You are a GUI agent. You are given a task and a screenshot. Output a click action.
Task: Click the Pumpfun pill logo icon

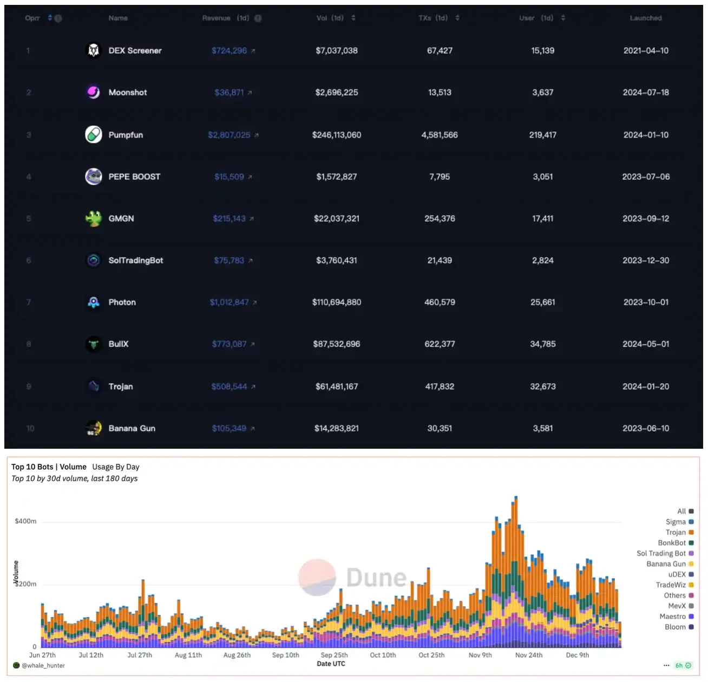[x=94, y=134]
